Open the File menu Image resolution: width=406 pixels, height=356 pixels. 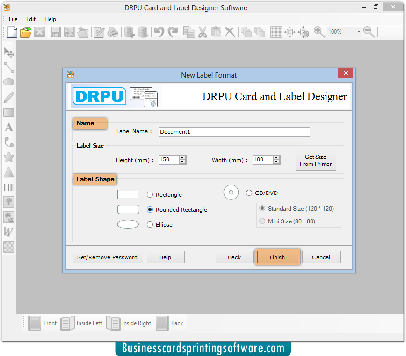pyautogui.click(x=13, y=19)
